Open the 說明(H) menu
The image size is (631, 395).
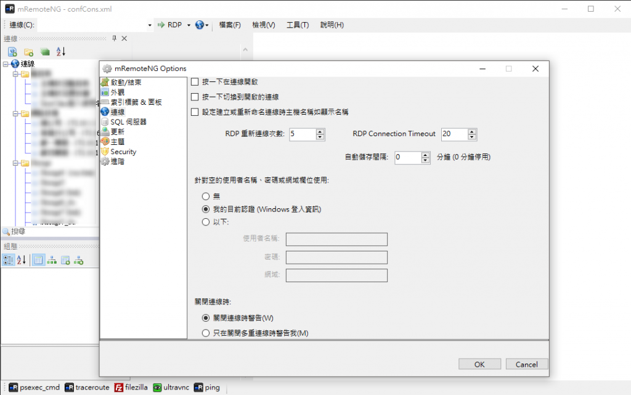pyautogui.click(x=332, y=25)
